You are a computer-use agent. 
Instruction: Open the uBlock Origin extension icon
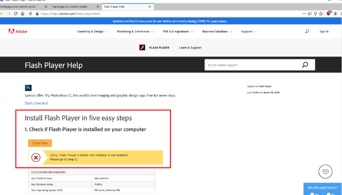pos(329,13)
